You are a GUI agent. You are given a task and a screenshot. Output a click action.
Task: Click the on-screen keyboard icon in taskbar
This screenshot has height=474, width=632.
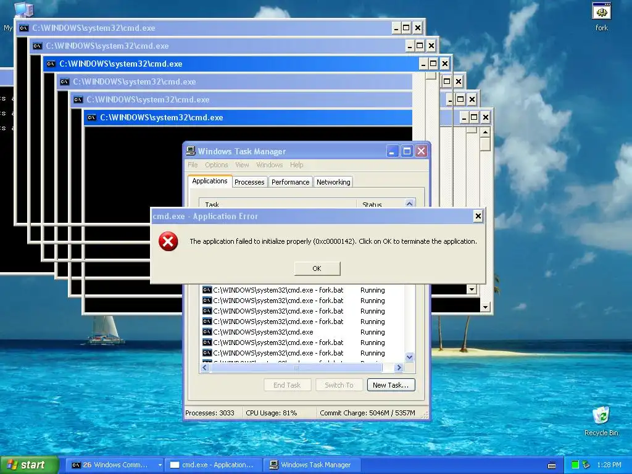tap(552, 465)
